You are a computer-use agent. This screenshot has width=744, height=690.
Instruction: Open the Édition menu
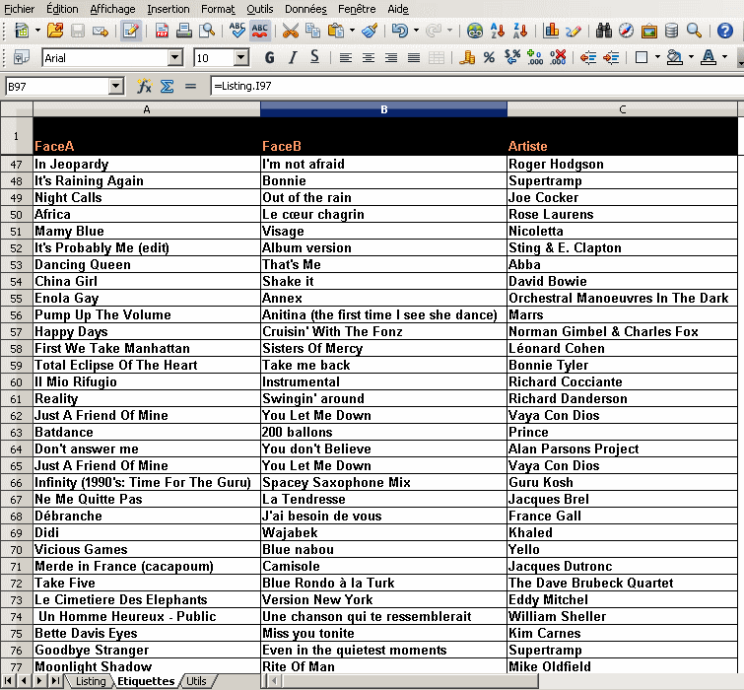click(x=62, y=9)
